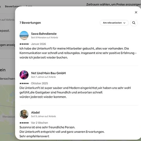This screenshot has height=141, width=141.
Task: Switch to the 'Bewertungen' tab in the background page
Action: click(x=13, y=6)
